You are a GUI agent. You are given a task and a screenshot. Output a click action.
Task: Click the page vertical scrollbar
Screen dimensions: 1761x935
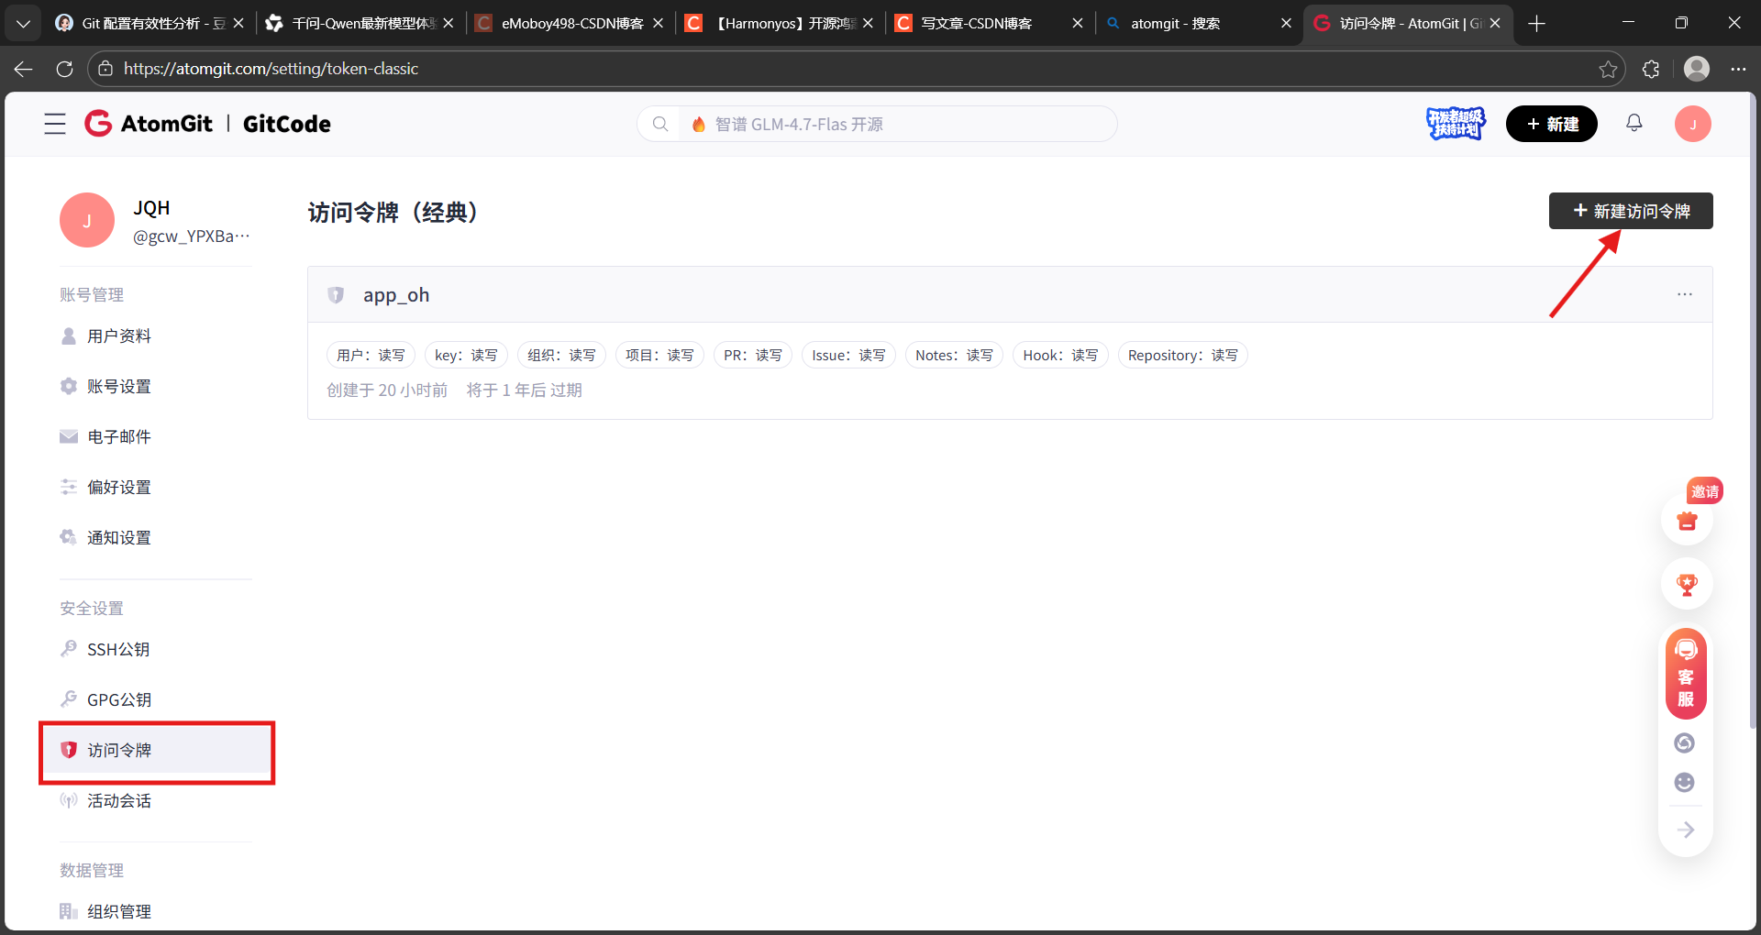coord(1753,412)
